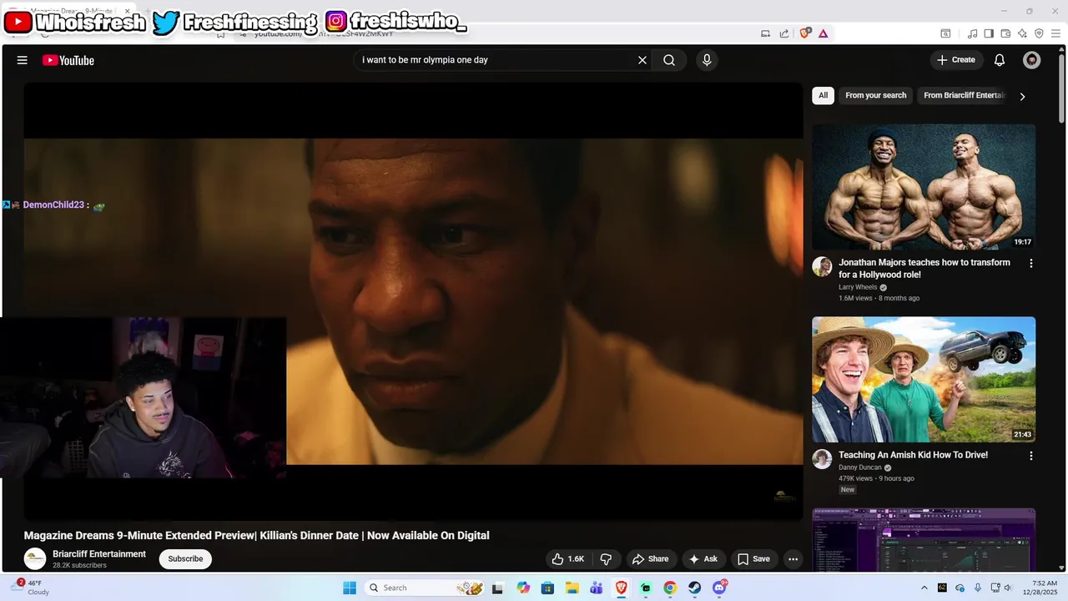Open Jonathan Majors video thumbnail
Image resolution: width=1068 pixels, height=601 pixels.
pos(924,187)
